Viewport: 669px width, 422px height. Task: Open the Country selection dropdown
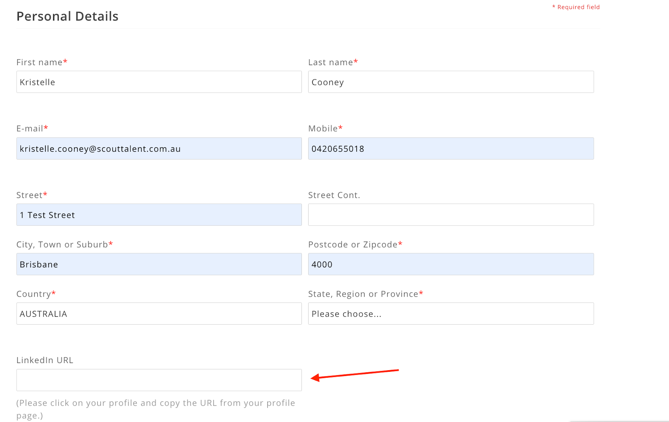(159, 313)
